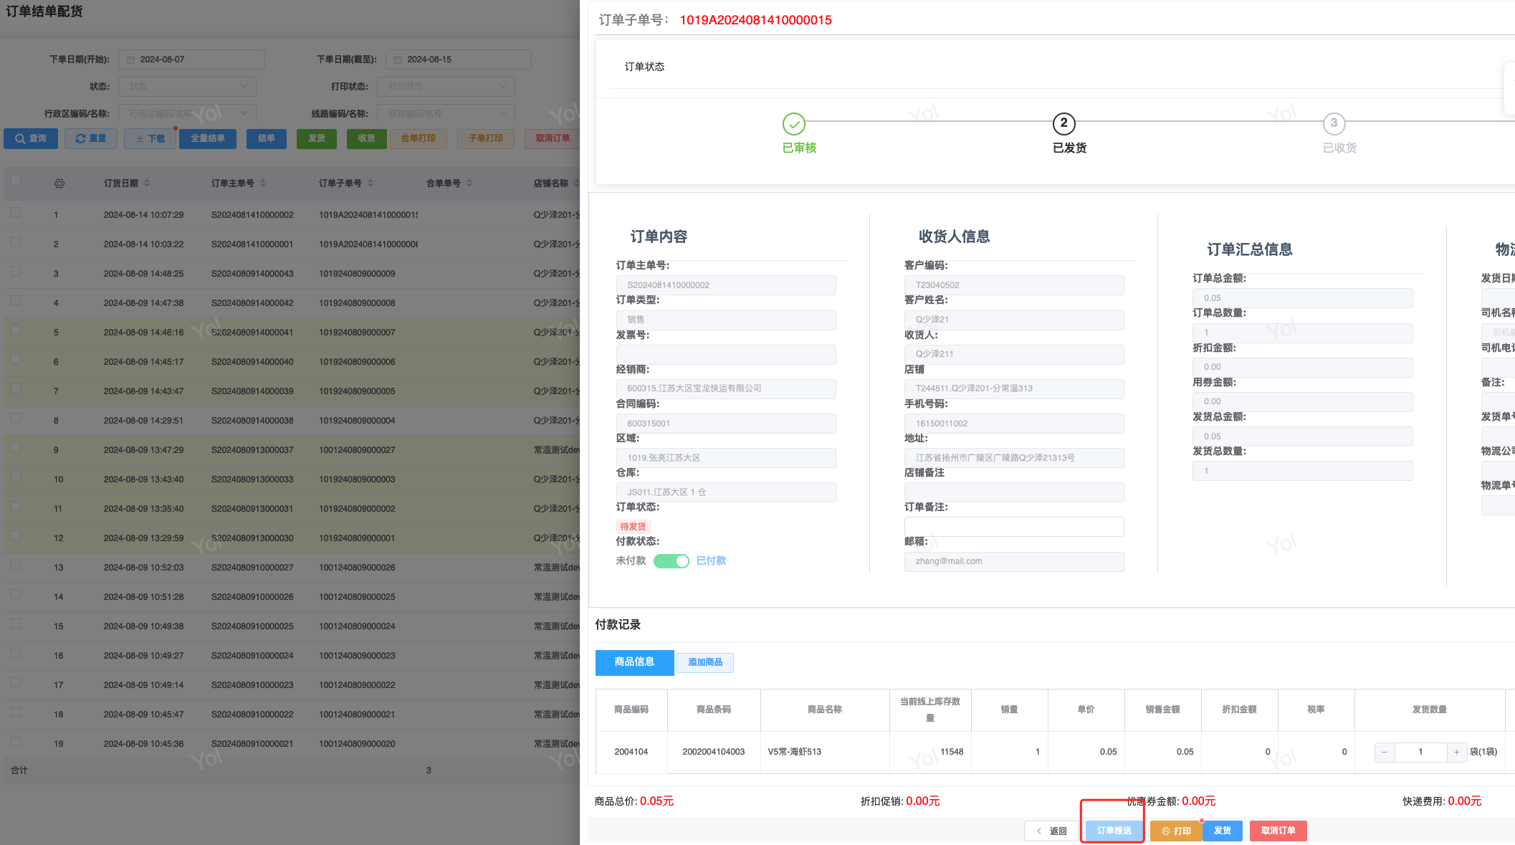Click the 订单备注 input field
Viewport: 1515px width, 845px height.
pyautogui.click(x=1014, y=527)
